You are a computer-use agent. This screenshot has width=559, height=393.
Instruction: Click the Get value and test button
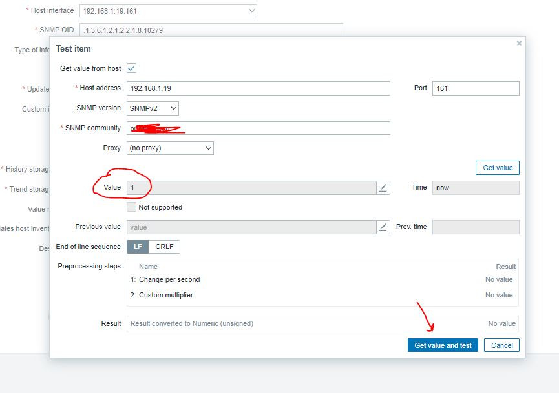coord(443,345)
